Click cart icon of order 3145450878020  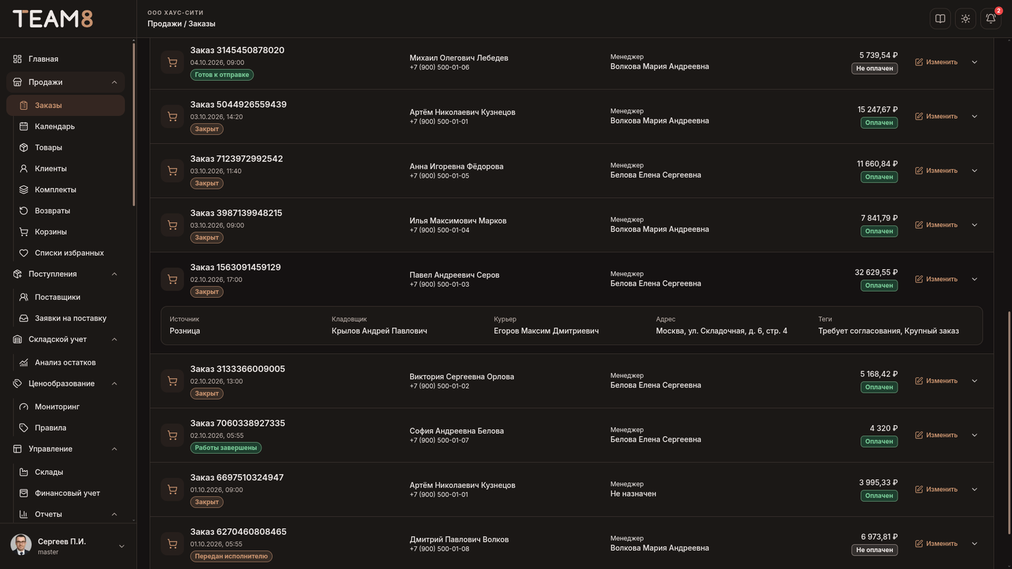172,62
